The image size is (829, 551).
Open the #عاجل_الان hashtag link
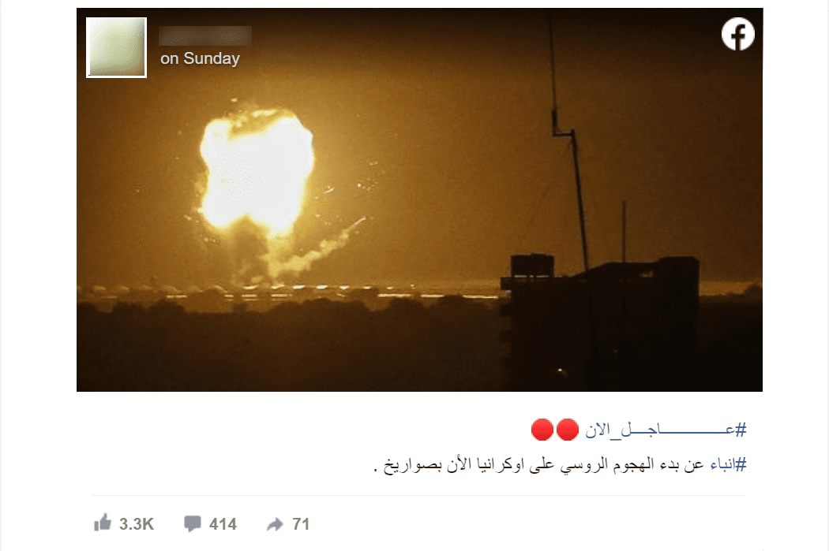(x=666, y=430)
